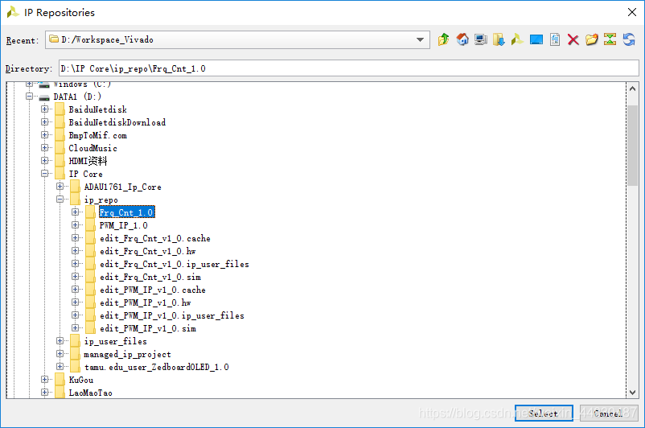Open the Recent directories dropdown

pos(420,40)
